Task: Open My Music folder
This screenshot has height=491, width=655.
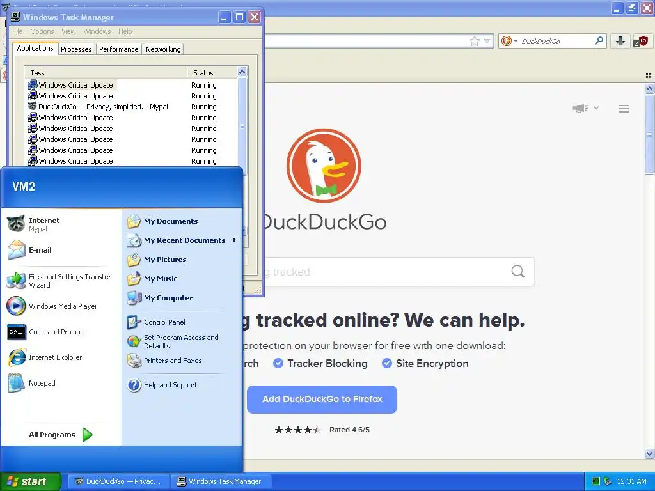Action: tap(152, 279)
